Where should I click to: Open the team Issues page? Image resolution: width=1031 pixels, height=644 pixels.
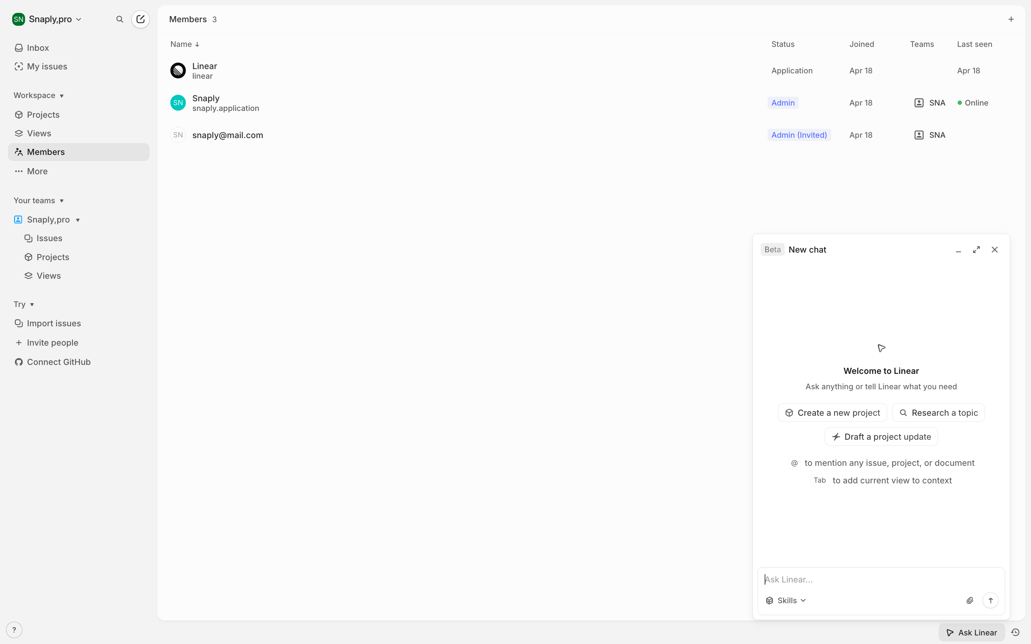(x=79, y=238)
